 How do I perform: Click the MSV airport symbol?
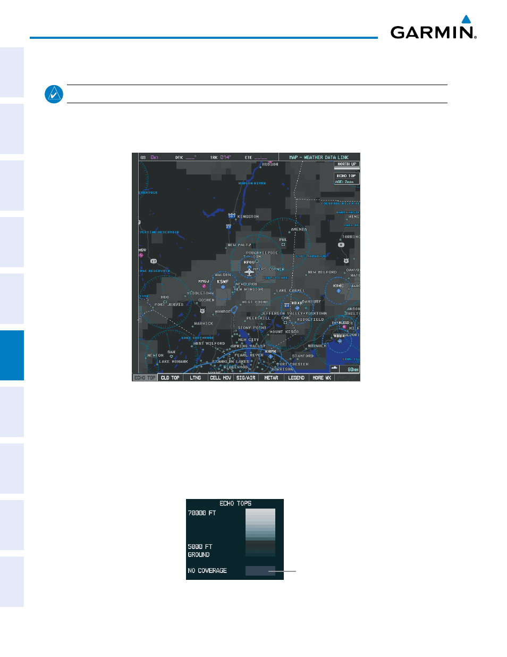click(x=141, y=255)
